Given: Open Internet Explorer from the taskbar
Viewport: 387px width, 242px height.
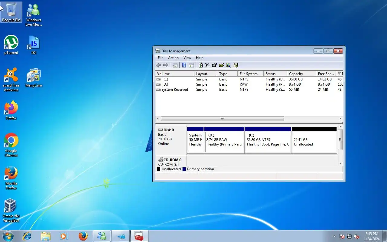Looking at the screenshot, I should (x=27, y=236).
